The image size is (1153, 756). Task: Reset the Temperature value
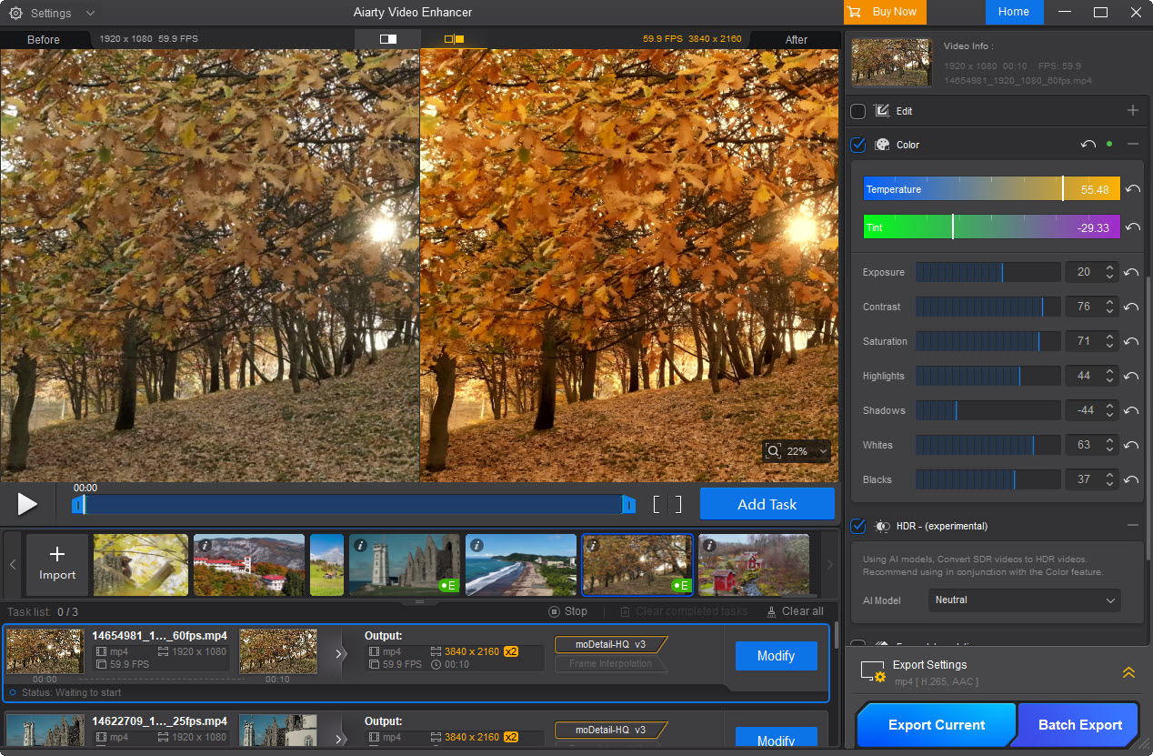pos(1132,189)
